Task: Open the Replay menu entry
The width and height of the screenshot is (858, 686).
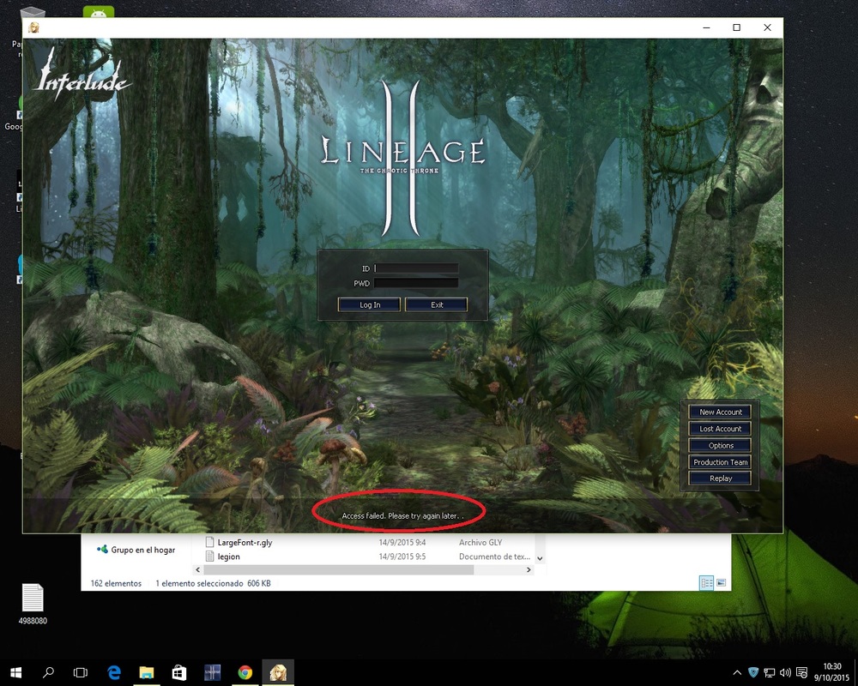Action: tap(721, 478)
